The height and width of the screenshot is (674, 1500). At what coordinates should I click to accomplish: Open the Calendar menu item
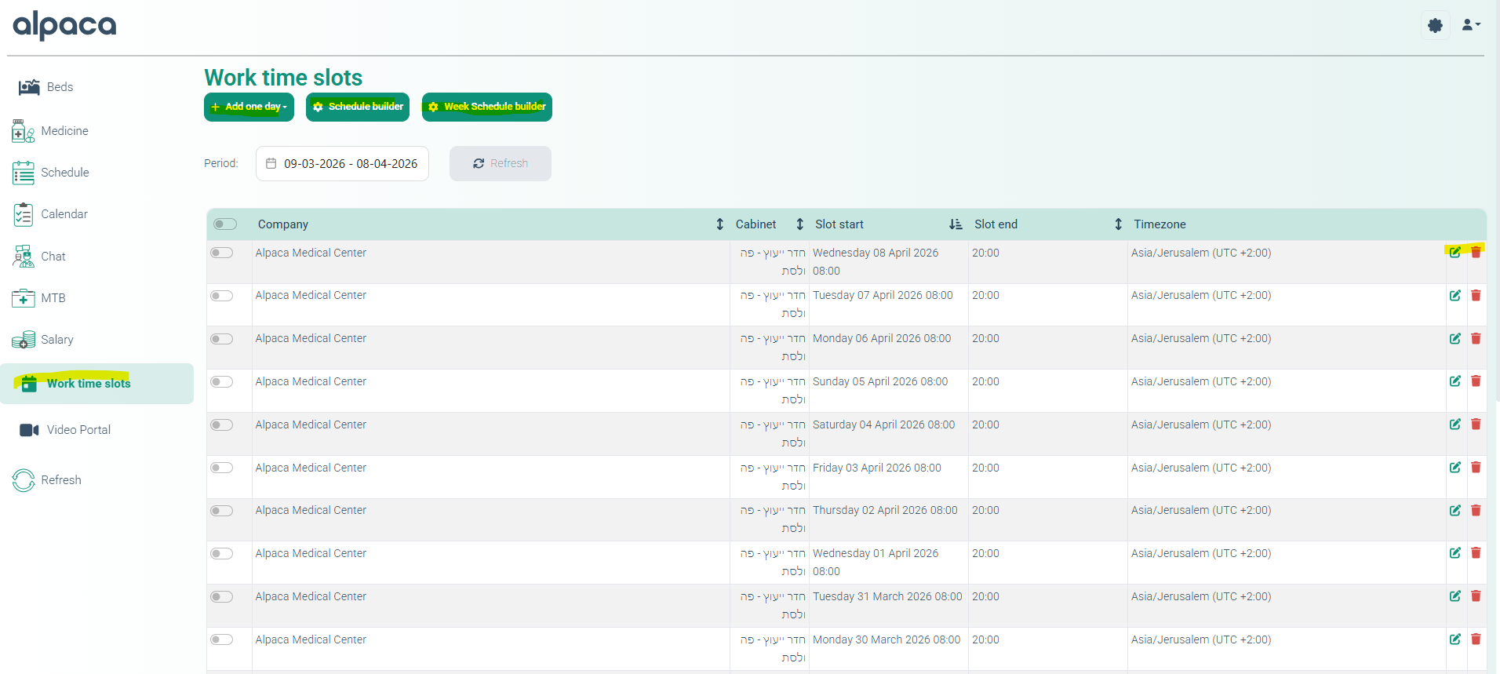(x=64, y=214)
